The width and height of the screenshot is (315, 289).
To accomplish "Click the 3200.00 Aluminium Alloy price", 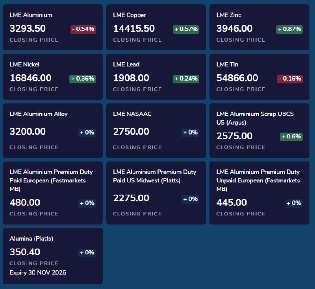I will [28, 132].
